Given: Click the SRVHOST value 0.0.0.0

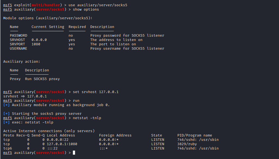Looking at the screenshot, I should pos(39,40).
